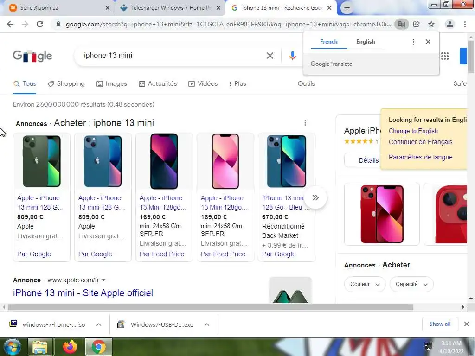Open the Images results tab
Viewport: 475px width, 356px height.
tap(111, 84)
